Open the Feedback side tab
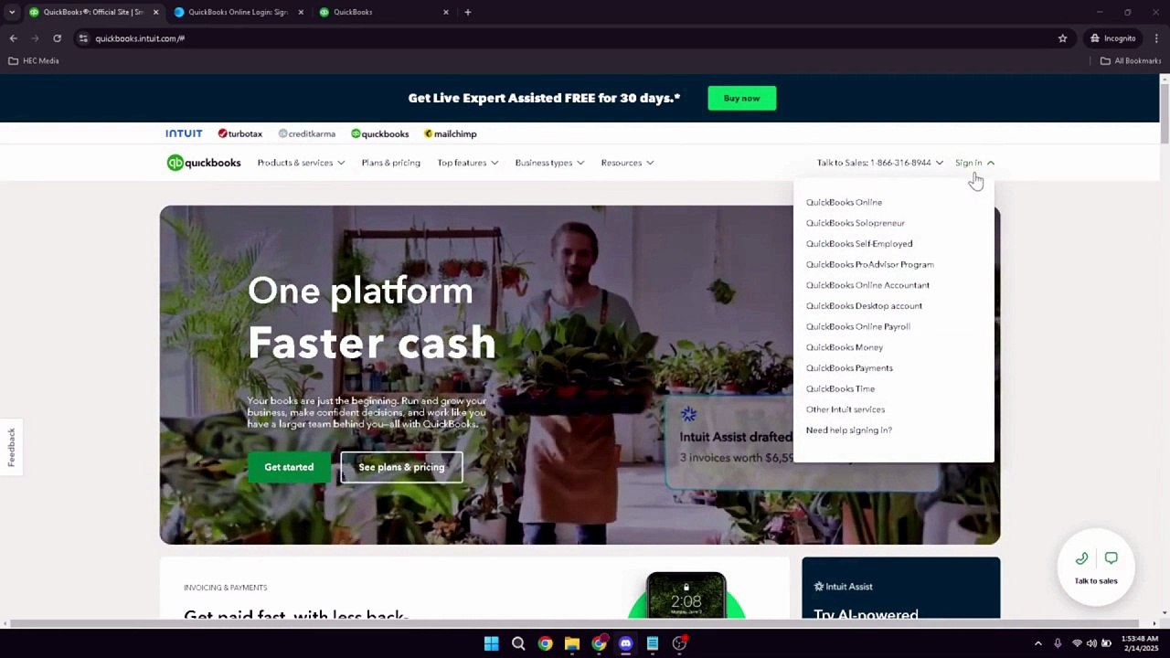Image resolution: width=1170 pixels, height=658 pixels. tap(11, 447)
